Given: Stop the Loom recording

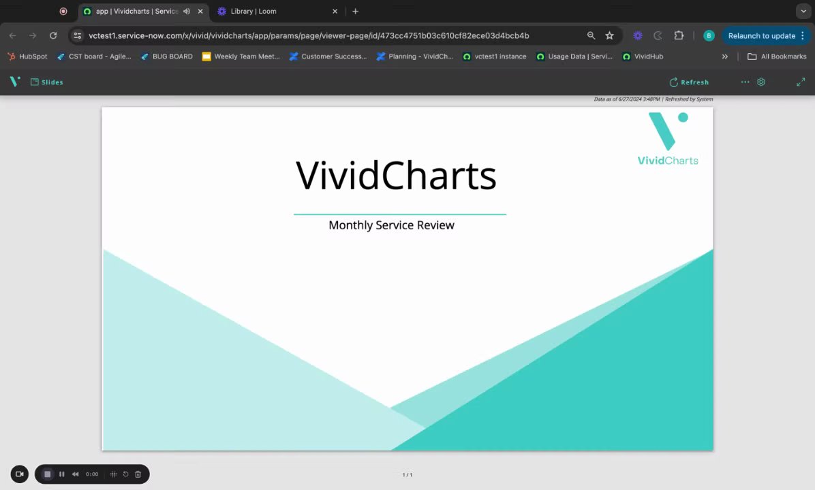Looking at the screenshot, I should [47, 474].
